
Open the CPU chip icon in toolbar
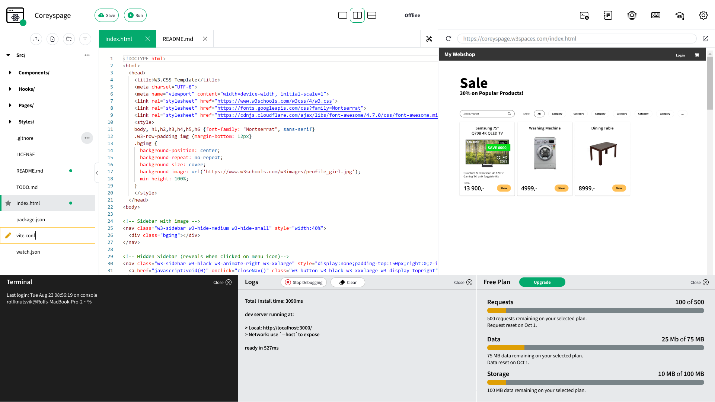point(632,15)
